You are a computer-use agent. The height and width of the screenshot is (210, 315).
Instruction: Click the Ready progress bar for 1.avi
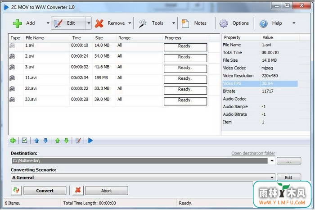(x=185, y=47)
